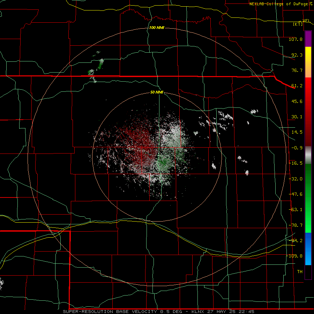Click the NEXLAB-College of DuPage credit text
The image size is (314, 314).
point(278,4)
